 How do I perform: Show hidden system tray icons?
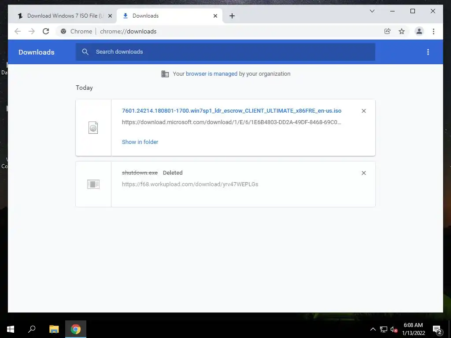(x=373, y=329)
